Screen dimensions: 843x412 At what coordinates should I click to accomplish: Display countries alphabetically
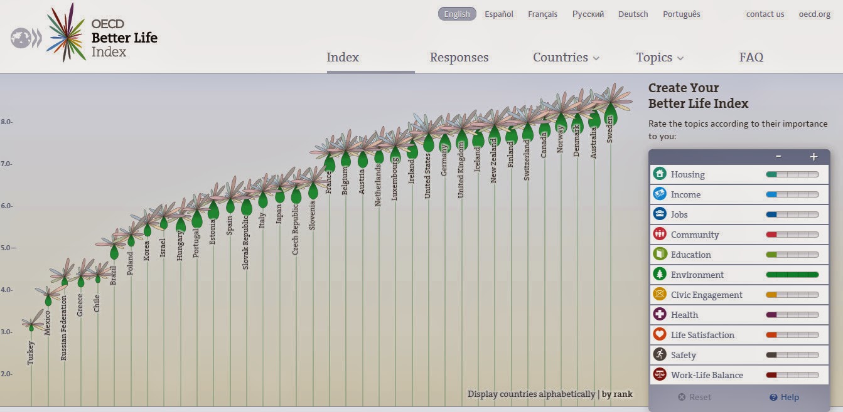[x=531, y=394]
